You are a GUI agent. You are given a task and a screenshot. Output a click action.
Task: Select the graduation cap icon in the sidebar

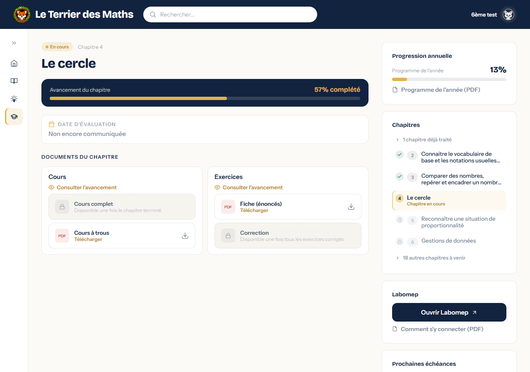[x=14, y=117]
